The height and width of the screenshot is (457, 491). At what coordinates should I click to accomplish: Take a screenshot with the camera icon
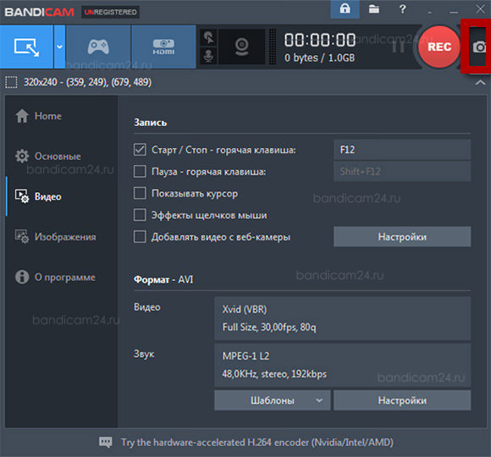click(x=479, y=47)
